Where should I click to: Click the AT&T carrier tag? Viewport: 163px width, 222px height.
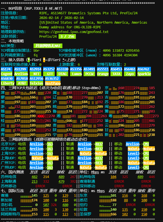(x=22, y=83)
